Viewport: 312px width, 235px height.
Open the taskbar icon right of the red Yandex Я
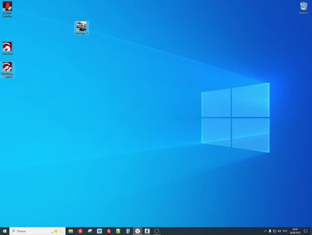point(90,231)
